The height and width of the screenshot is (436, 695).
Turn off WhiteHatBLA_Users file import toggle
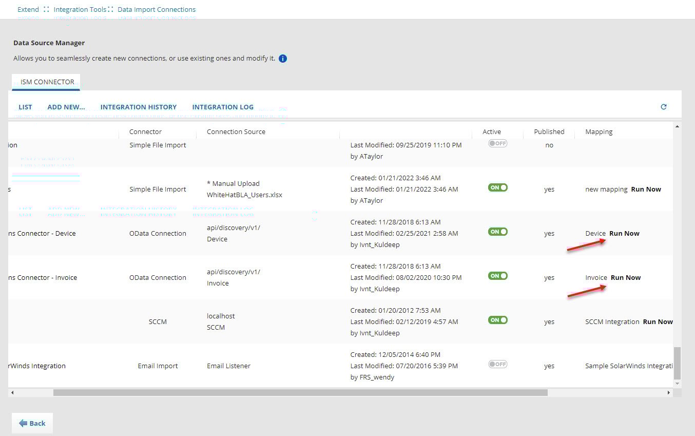point(497,187)
